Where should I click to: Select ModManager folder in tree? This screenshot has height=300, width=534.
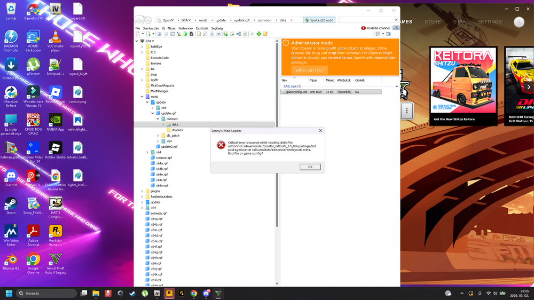159,91
